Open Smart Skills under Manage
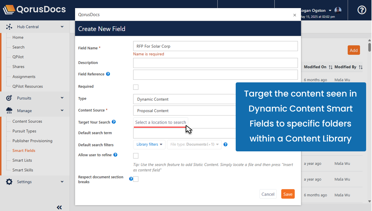372x211 pixels. pyautogui.click(x=23, y=170)
